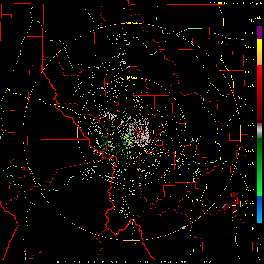Click the -32.0 velocity scale value
Image resolution: width=264 pixels, height=264 pixels.
tap(248, 150)
